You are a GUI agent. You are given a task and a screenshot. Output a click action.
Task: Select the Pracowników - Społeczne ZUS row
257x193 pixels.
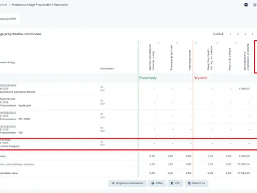tap(128, 103)
